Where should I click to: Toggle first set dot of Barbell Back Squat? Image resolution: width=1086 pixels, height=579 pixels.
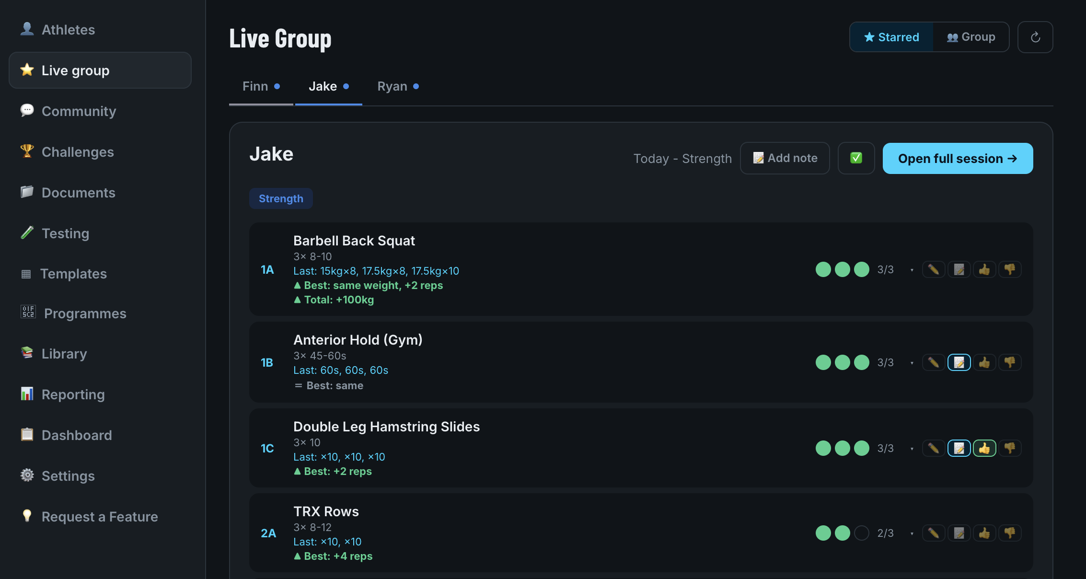click(x=823, y=269)
